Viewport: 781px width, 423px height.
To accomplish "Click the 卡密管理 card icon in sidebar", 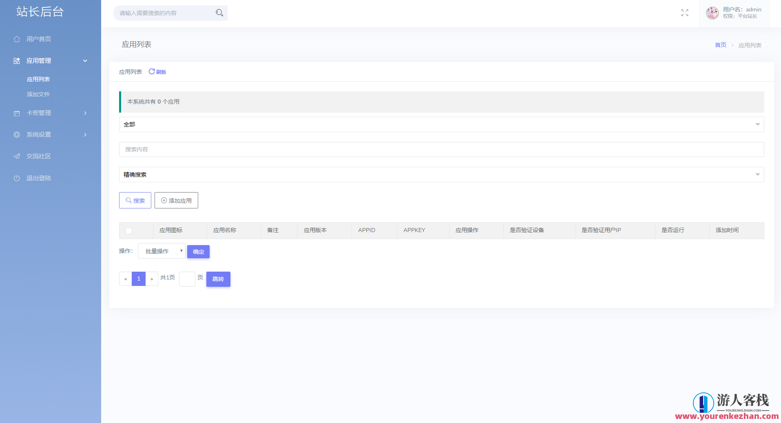I will [17, 113].
